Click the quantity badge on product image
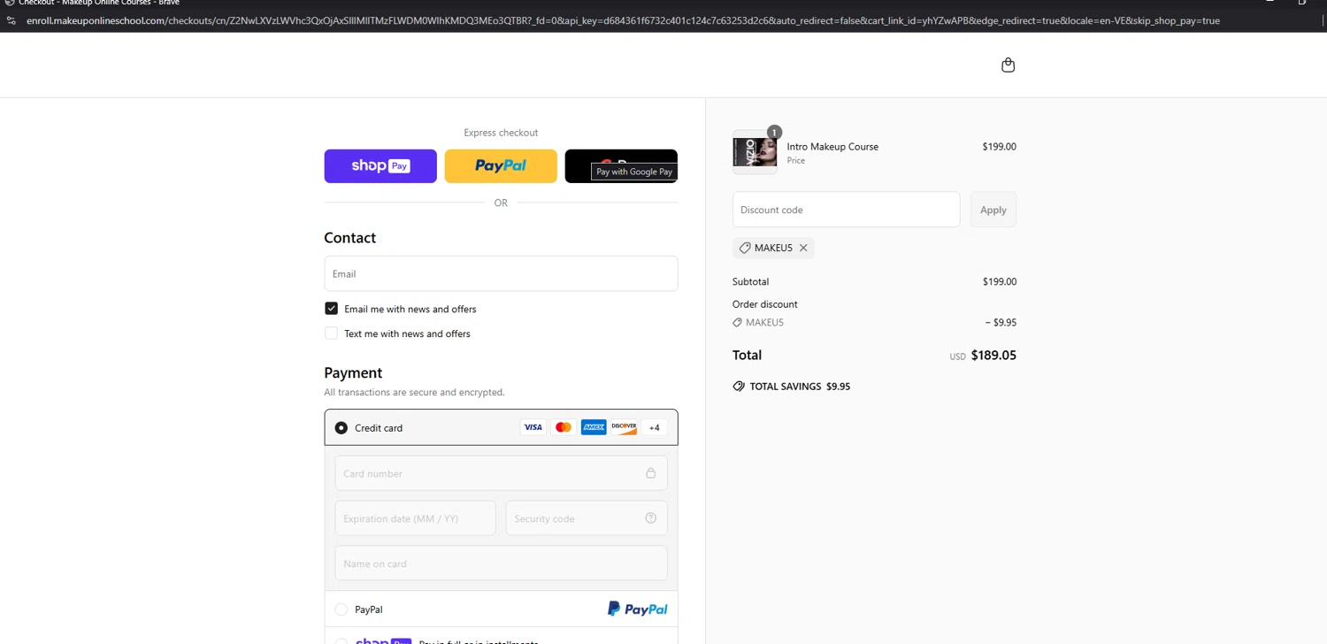Viewport: 1327px width, 644px height. pos(774,133)
